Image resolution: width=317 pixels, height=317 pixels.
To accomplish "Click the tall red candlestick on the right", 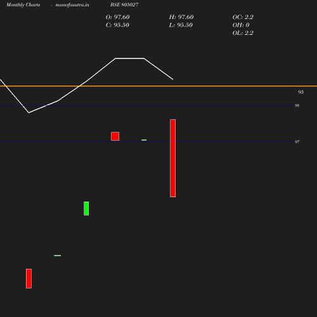I will 172,158.
